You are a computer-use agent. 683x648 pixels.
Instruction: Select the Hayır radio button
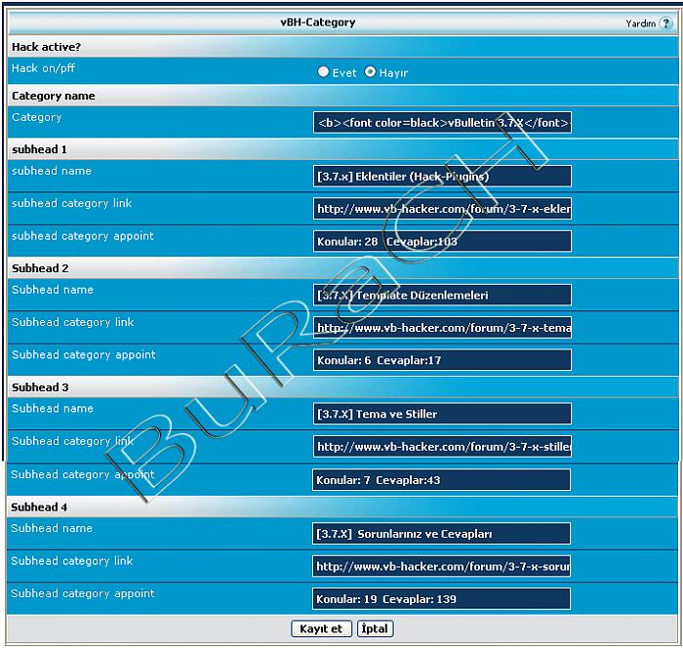[x=371, y=72]
